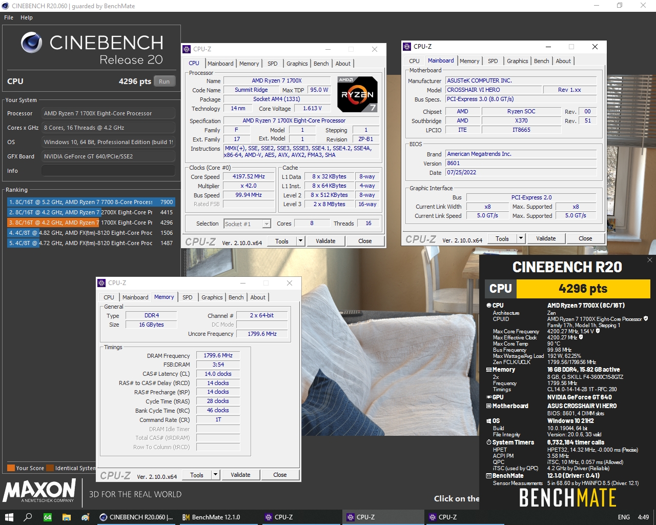The image size is (656, 525).
Task: Click the empty Info field in Cinebench
Action: 108,171
